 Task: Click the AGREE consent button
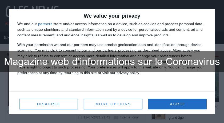[x=177, y=104]
